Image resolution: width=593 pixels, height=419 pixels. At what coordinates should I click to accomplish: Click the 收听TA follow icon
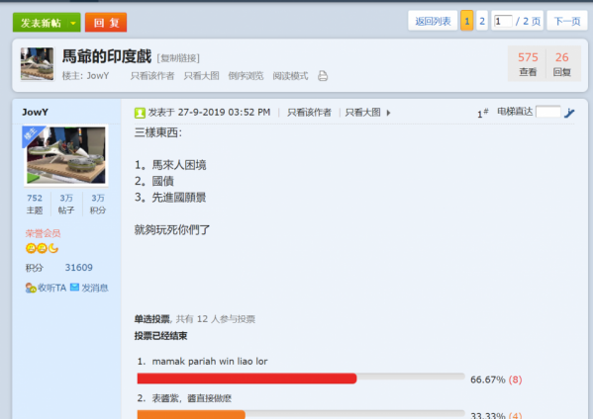pos(31,288)
